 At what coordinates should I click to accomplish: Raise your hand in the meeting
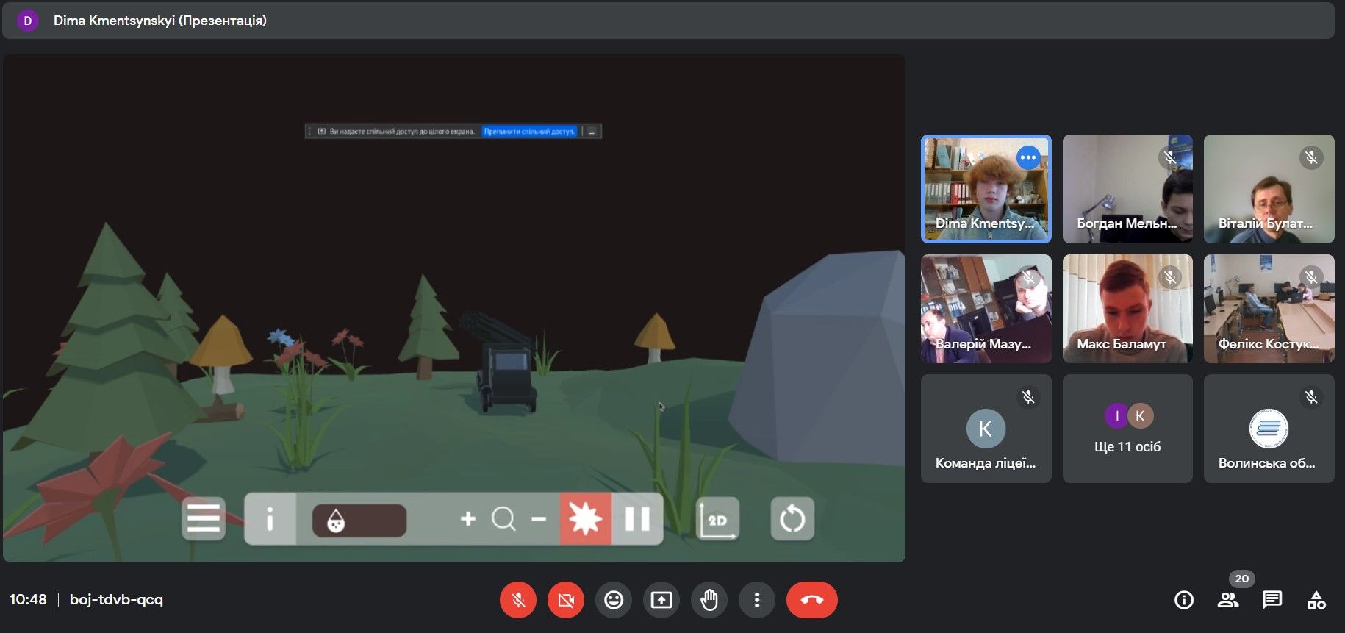pyautogui.click(x=709, y=600)
